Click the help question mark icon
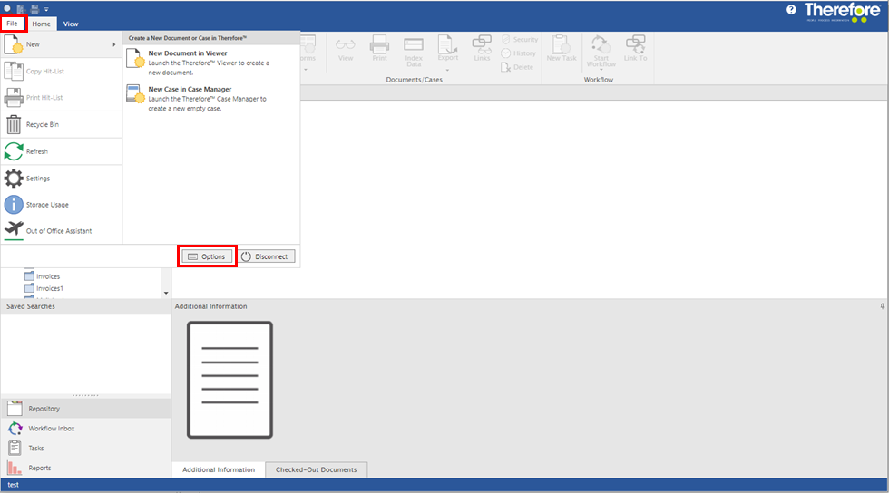Screen dimensions: 889x493 click(791, 9)
